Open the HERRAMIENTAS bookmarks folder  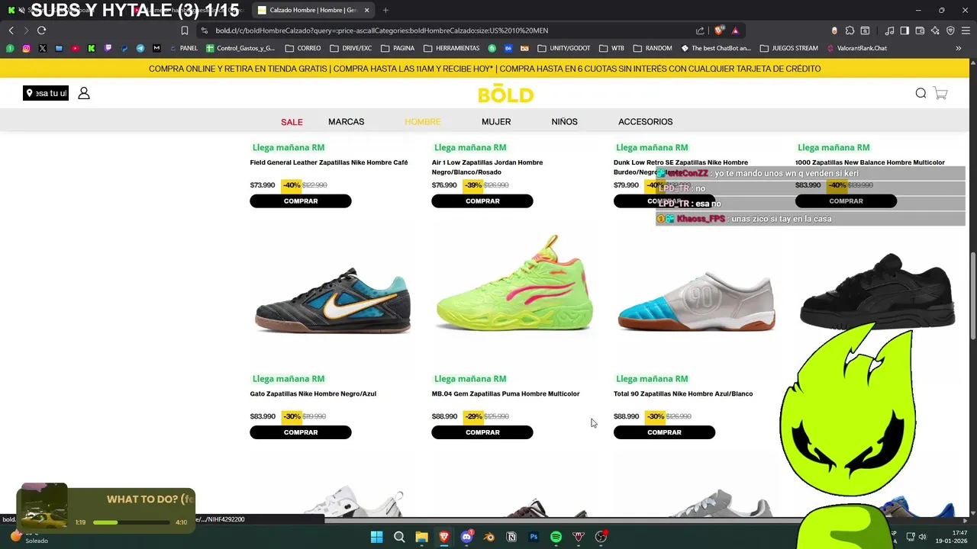tap(452, 48)
